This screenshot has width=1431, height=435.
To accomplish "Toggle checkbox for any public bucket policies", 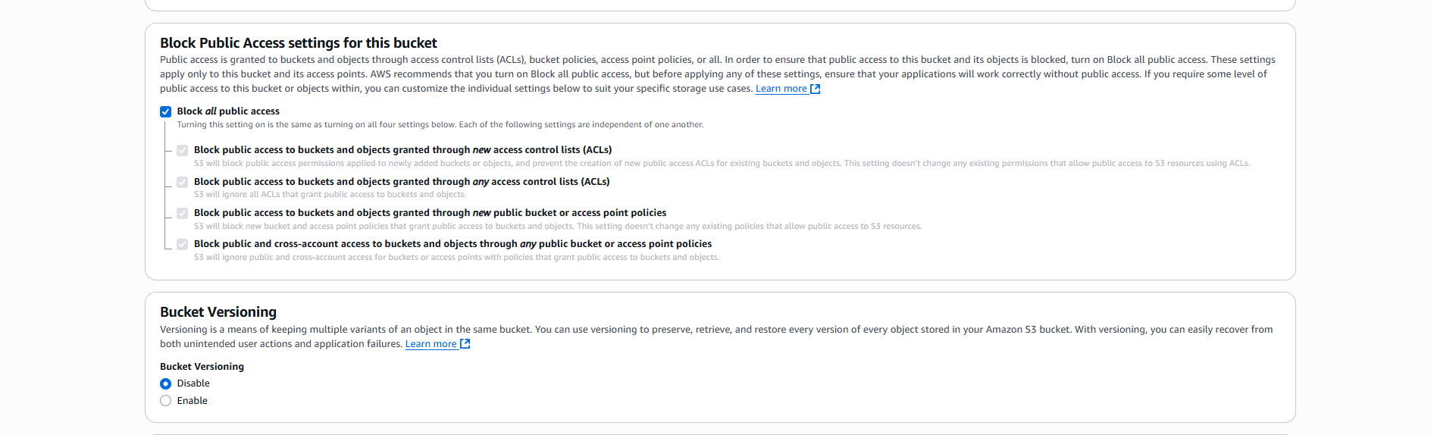I will (x=183, y=244).
